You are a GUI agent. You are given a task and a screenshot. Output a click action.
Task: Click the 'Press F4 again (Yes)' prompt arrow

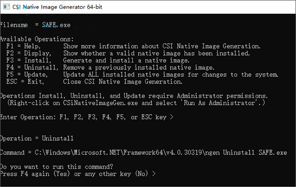[154, 174]
